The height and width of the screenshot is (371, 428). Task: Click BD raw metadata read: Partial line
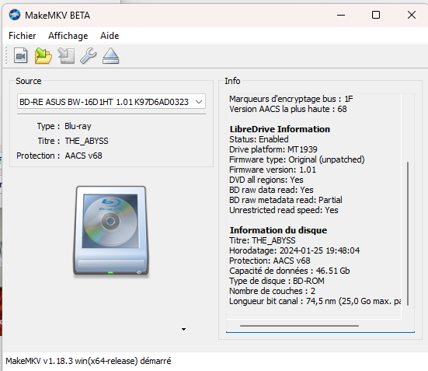[x=286, y=200]
